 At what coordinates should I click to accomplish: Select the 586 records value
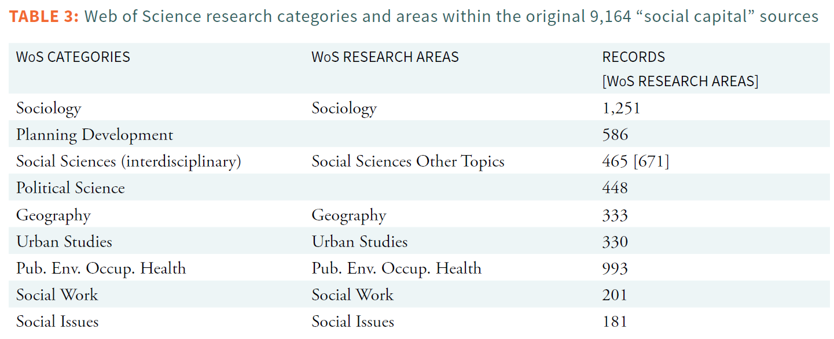(x=615, y=135)
